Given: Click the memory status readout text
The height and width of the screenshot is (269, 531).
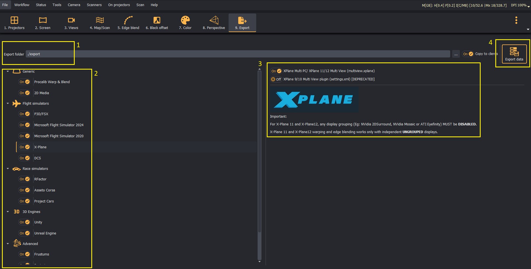Looking at the screenshot, I should pos(464,5).
